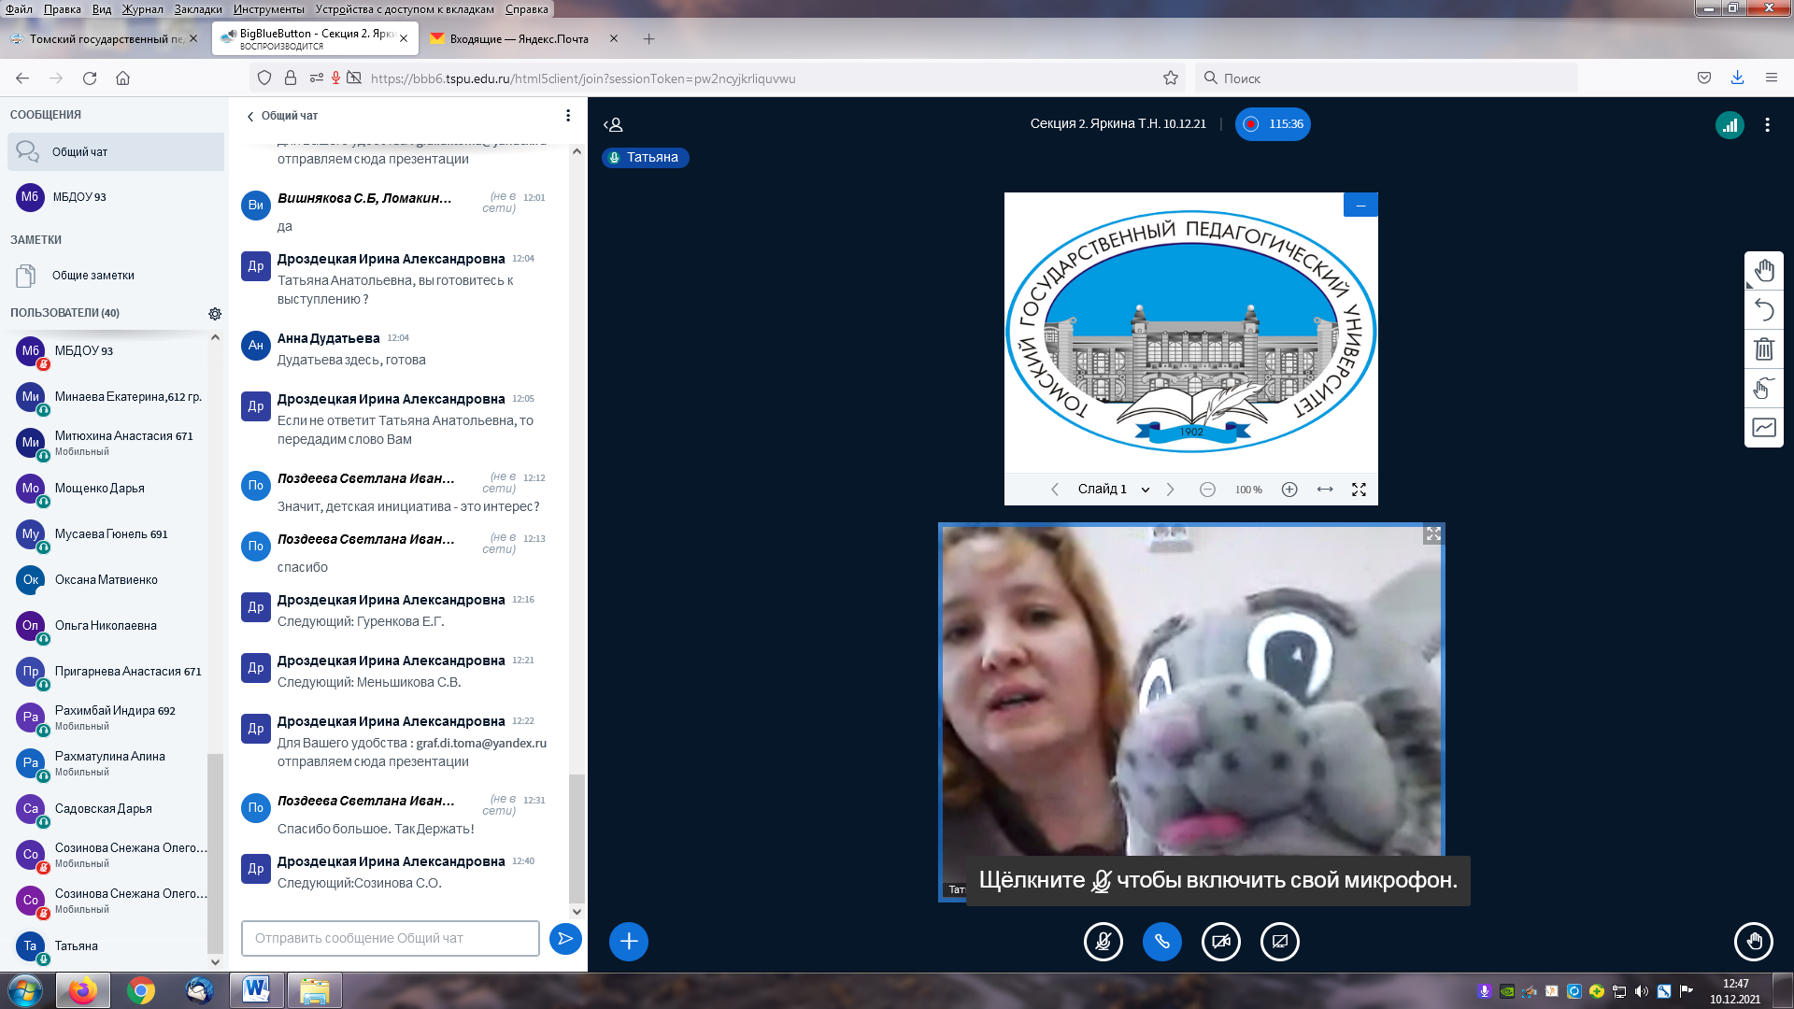Hide the Общий чат panel with back arrow
The image size is (1794, 1009).
(x=281, y=116)
